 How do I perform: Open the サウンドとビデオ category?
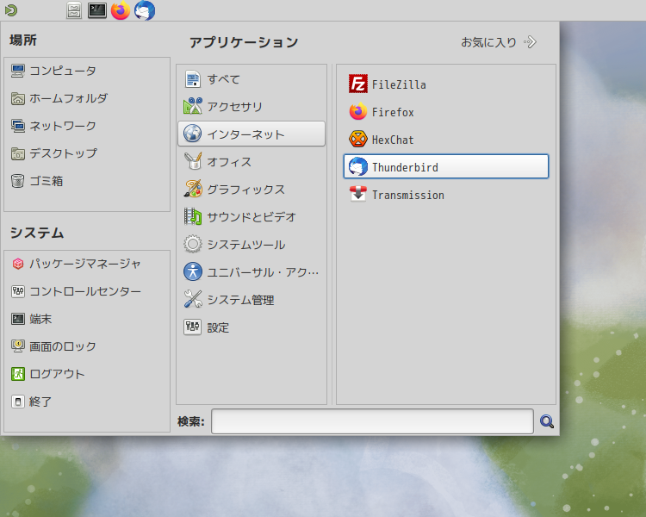pyautogui.click(x=252, y=217)
